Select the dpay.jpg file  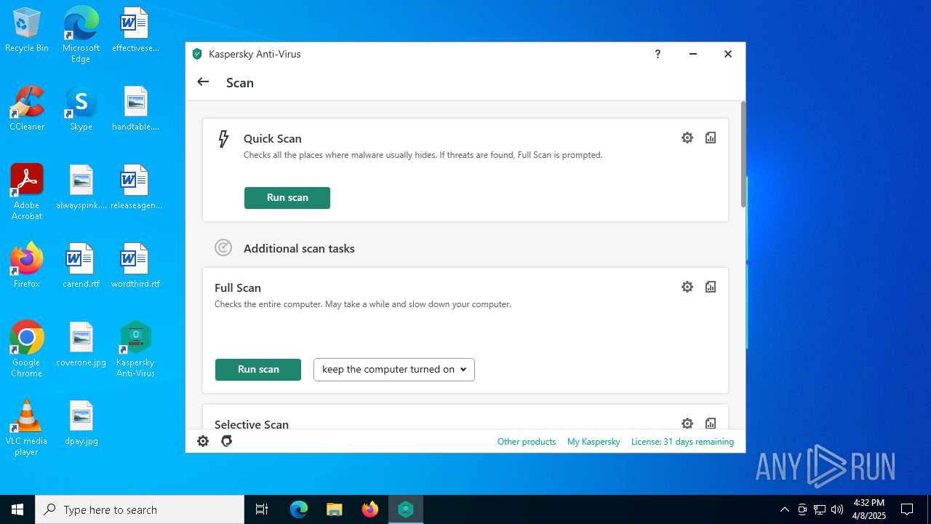[x=81, y=423]
